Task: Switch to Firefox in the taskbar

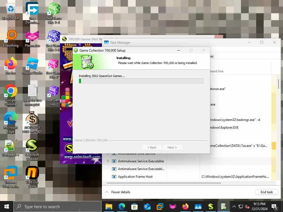Action: 185,206
